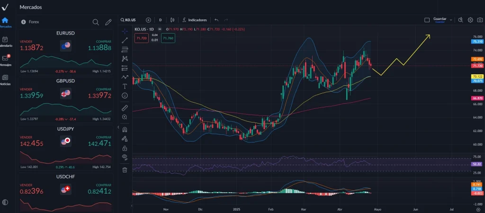
Task: Click USDJPY COMPRAR price 142.471
Action: pos(99,144)
